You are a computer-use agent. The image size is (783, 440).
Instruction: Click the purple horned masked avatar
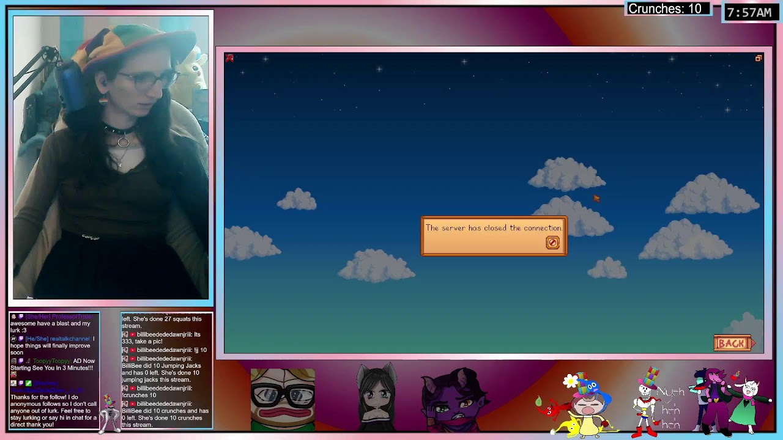point(454,400)
